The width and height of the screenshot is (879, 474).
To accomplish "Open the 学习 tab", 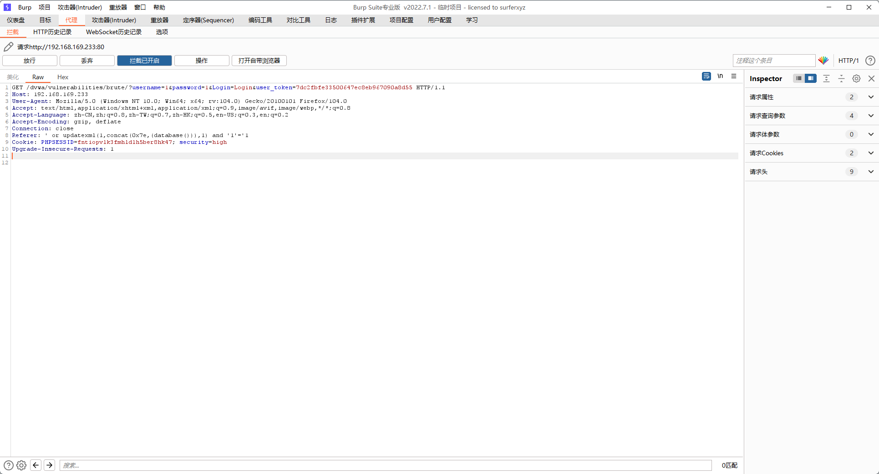I will (x=472, y=20).
